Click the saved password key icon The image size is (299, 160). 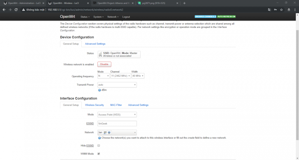pyautogui.click(x=275, y=10)
